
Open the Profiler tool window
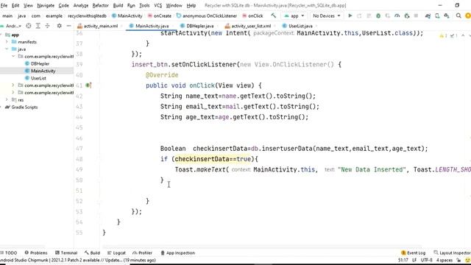(142, 252)
